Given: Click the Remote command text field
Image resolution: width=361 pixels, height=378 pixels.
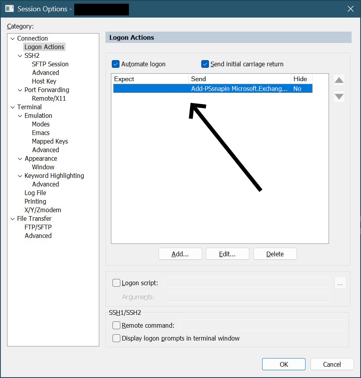Looking at the screenshot, I should (262, 325).
